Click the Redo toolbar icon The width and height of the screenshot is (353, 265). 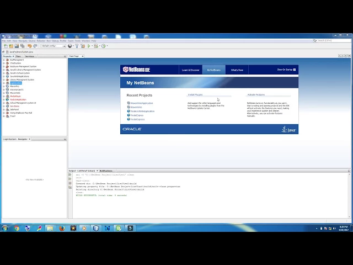35,46
